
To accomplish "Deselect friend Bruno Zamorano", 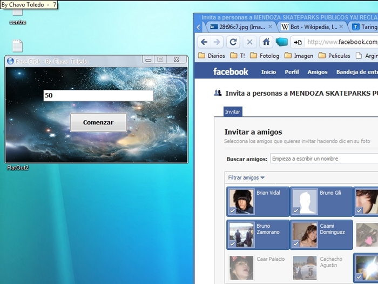I will tap(258, 234).
